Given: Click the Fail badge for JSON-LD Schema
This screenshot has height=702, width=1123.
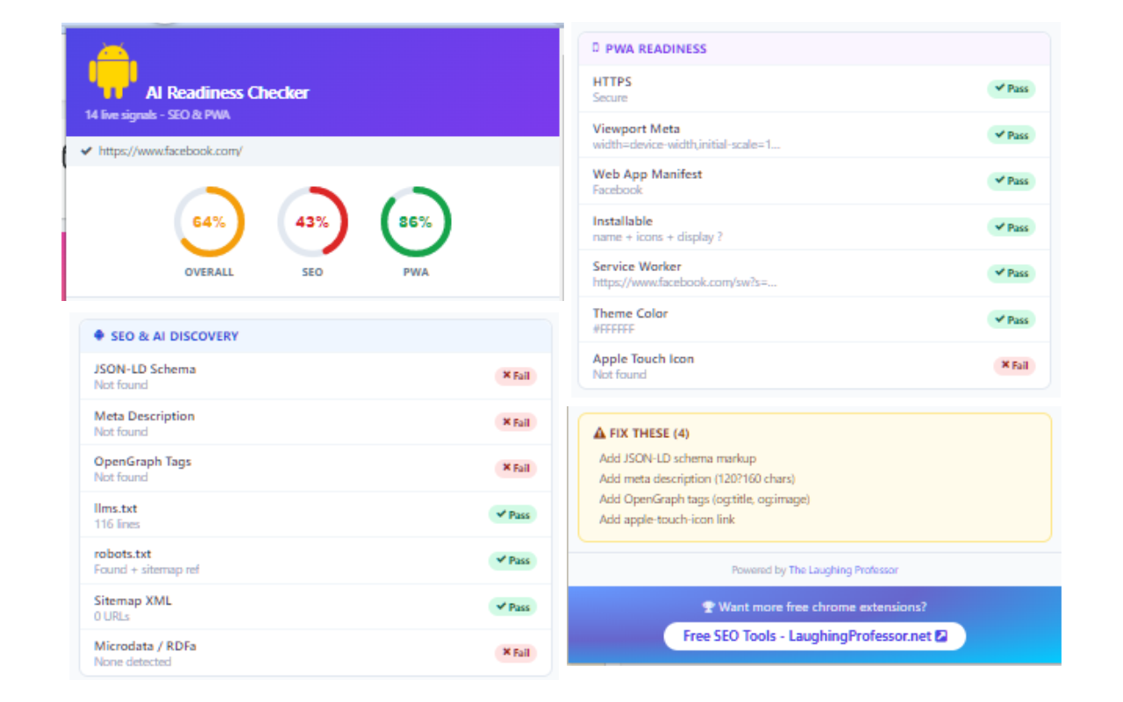Looking at the screenshot, I should [515, 376].
